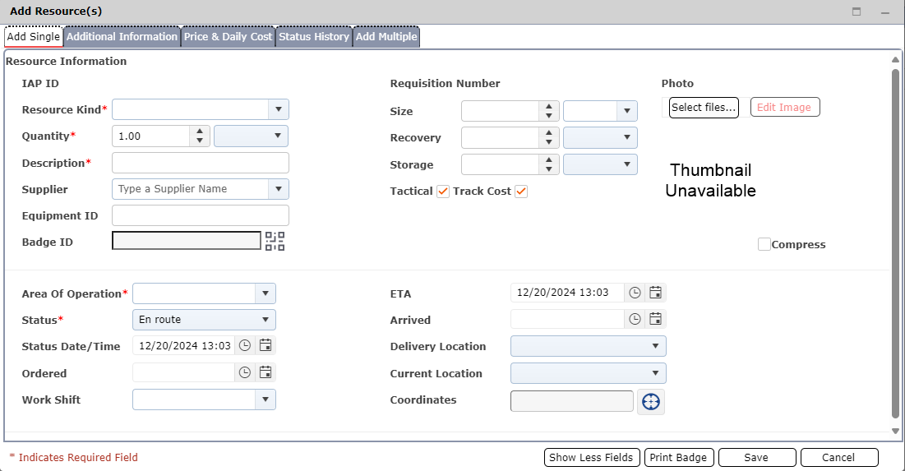Click the Arrived date input field
The width and height of the screenshot is (905, 471).
(x=567, y=319)
